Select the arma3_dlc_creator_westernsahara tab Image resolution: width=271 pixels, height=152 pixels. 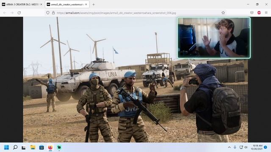coord(67,5)
